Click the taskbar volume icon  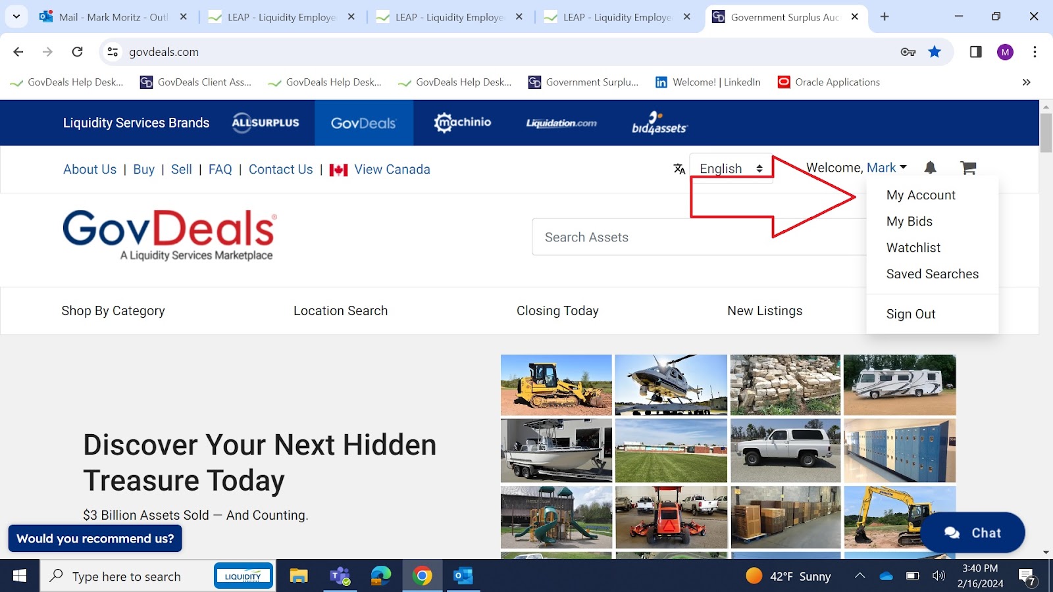(938, 576)
